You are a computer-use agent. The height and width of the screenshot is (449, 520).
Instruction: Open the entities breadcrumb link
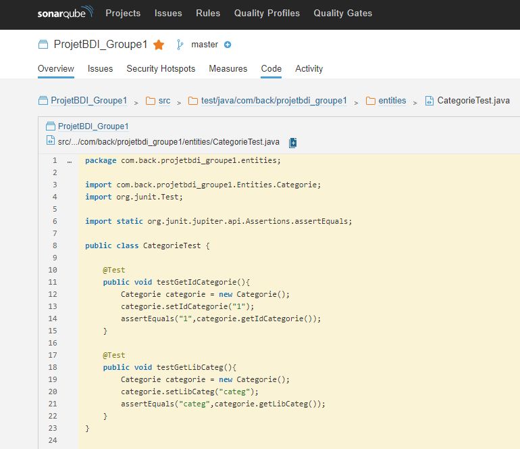pos(392,101)
